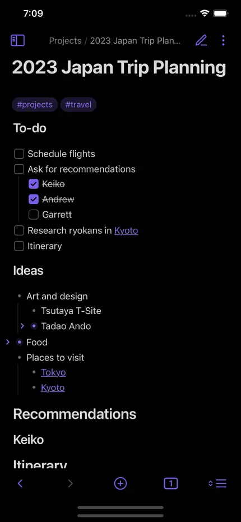This screenshot has width=241, height=522.
Task: Open the #travel tag
Action: click(x=78, y=104)
